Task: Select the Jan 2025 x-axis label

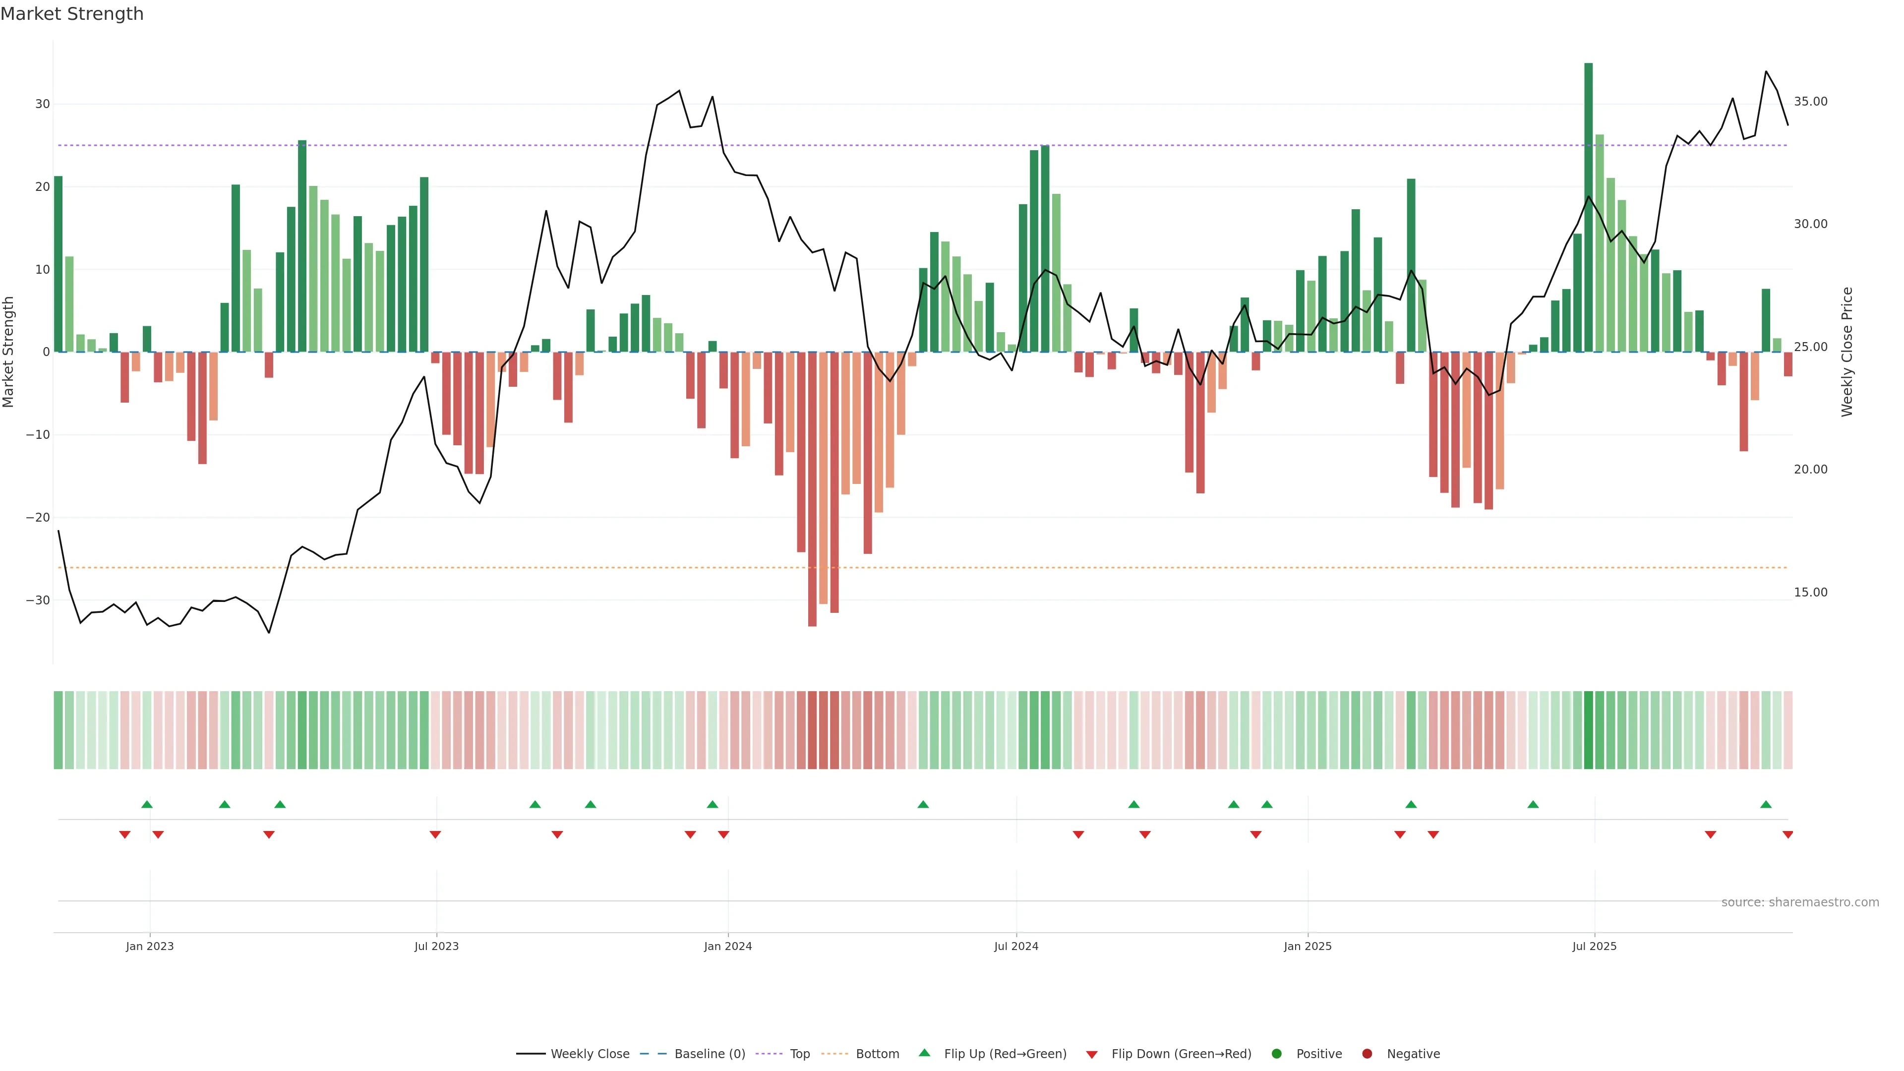Action: (x=1308, y=946)
